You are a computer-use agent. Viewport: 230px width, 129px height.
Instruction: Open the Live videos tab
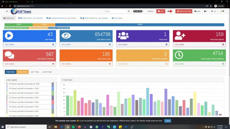[117, 18]
